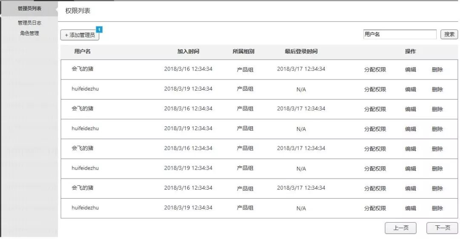The image size is (460, 239).
Task: Click 删除 in the last table row
Action: [x=437, y=208]
